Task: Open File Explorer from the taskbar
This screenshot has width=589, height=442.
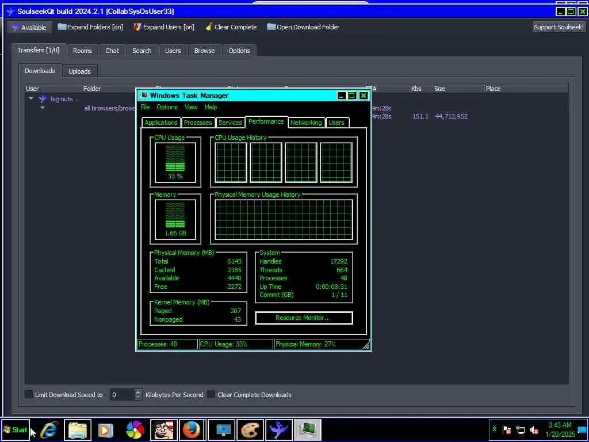Action: coord(78,429)
